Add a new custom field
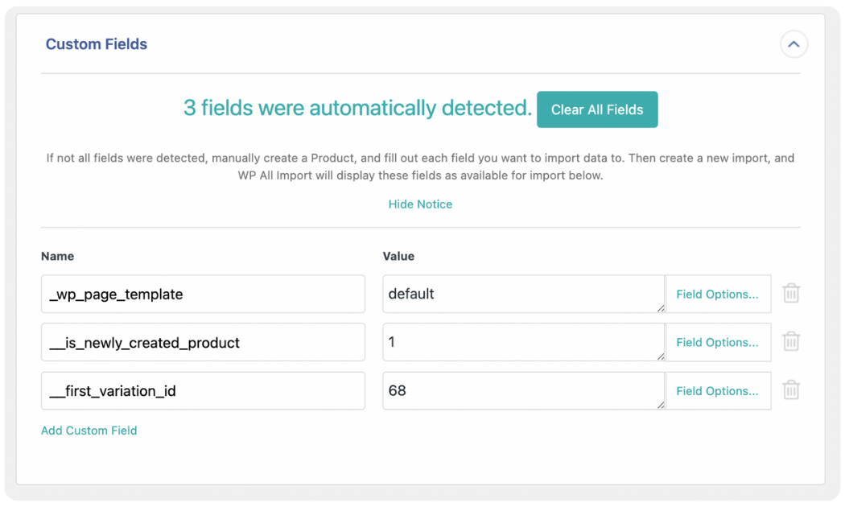845x507 pixels. pyautogui.click(x=89, y=430)
